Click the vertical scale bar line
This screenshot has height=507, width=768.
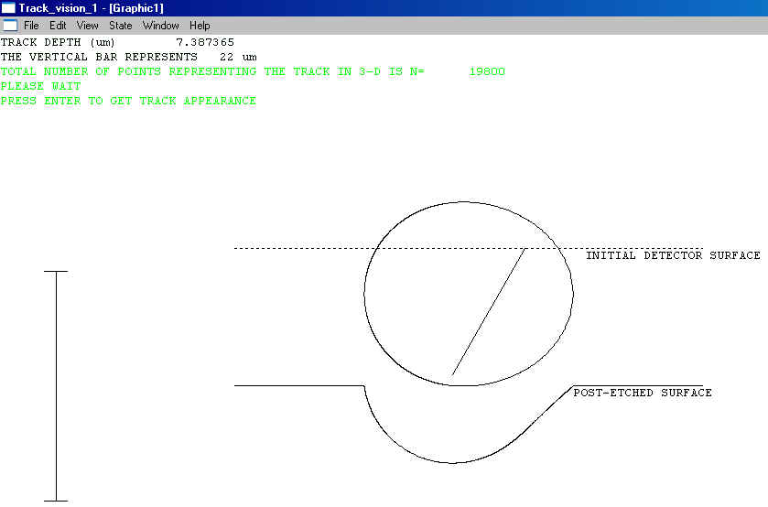57,384
